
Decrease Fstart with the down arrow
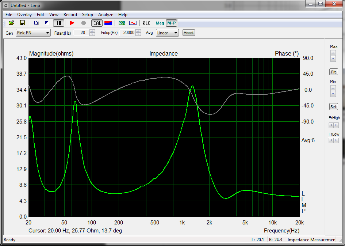[x=92, y=34]
